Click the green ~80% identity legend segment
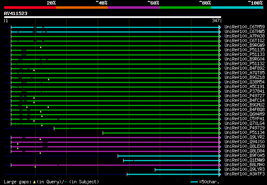 (x=185, y=7)
